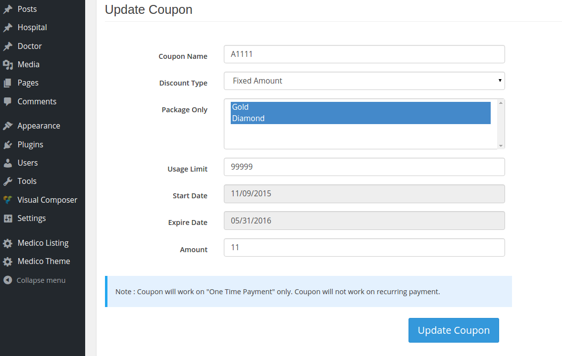Select Gold in Package Only list

[360, 107]
